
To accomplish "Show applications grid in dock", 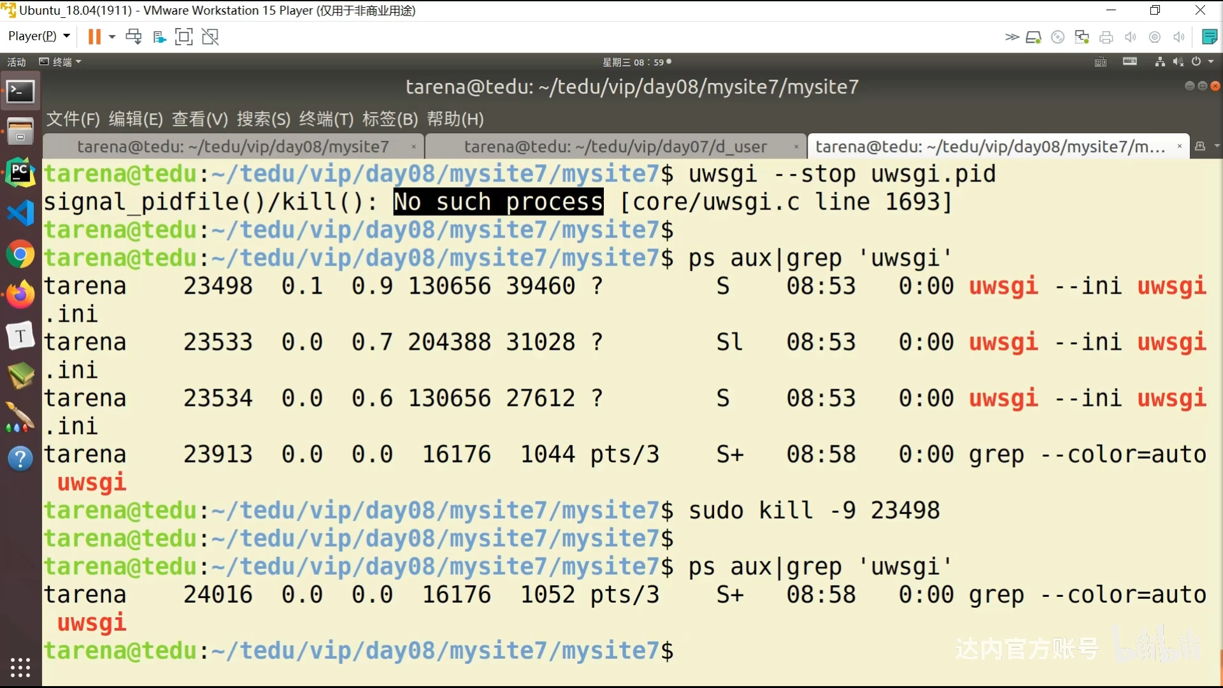I will pyautogui.click(x=20, y=667).
